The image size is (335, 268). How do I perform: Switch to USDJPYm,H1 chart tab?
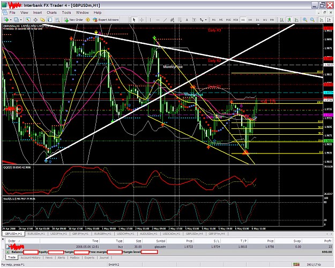click(58, 234)
